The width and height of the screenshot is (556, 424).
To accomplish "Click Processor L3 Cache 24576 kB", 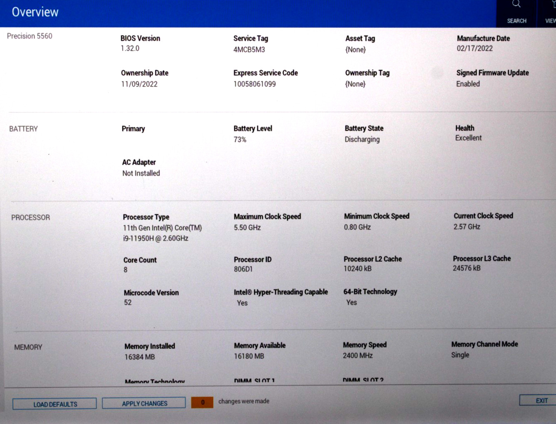I will point(467,268).
